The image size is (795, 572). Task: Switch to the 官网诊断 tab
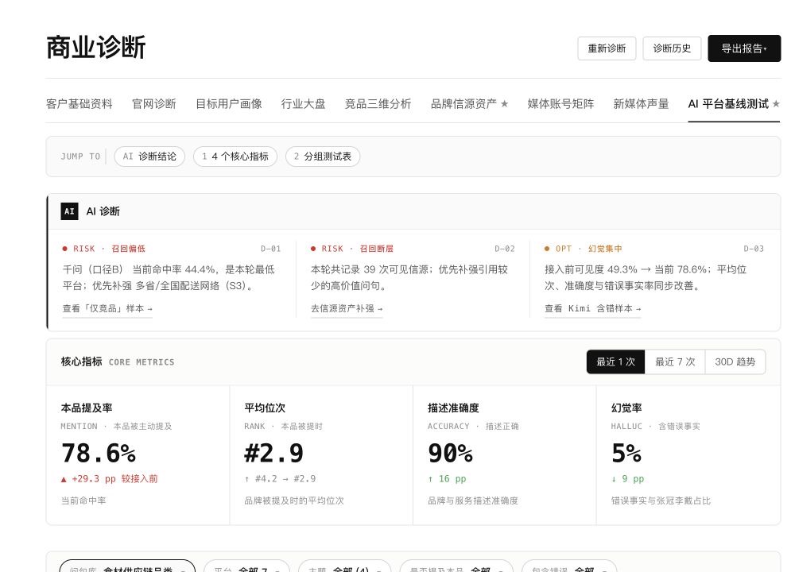[154, 104]
